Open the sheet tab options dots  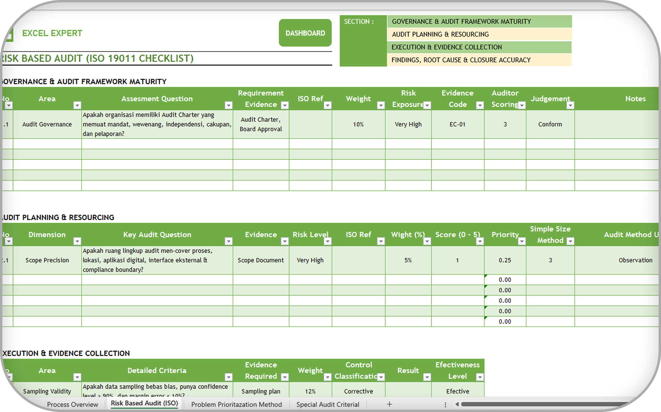pyautogui.click(x=445, y=405)
